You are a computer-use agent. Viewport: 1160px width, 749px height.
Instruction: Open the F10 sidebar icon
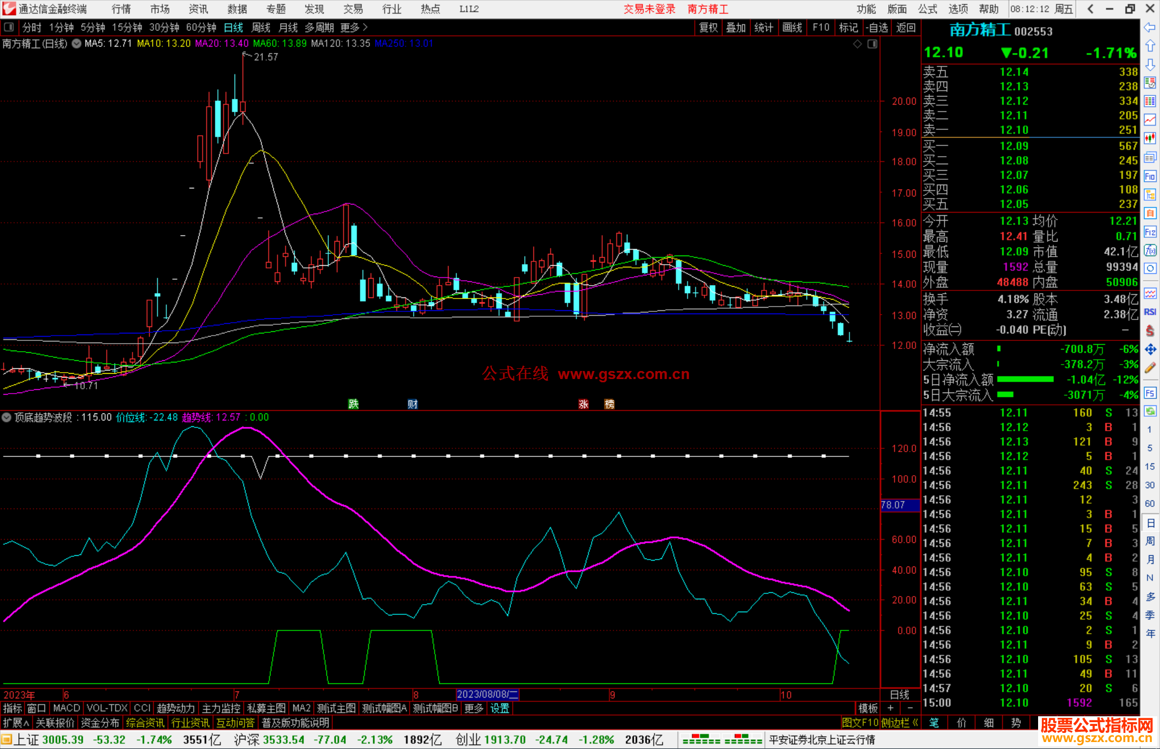point(1150,176)
